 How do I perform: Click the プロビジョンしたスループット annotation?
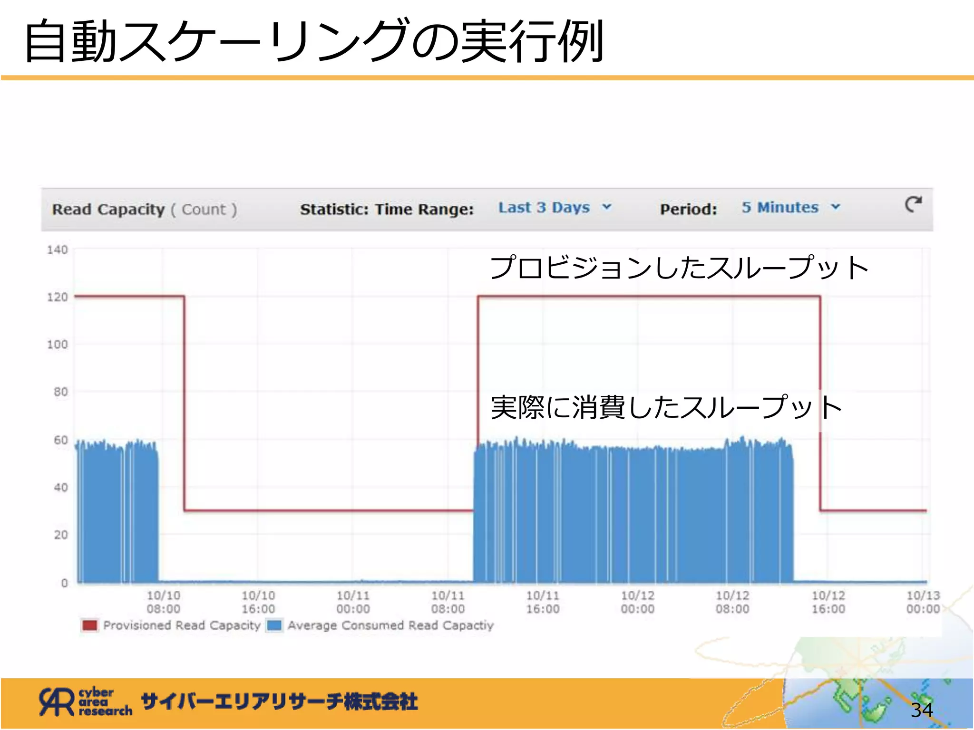pyautogui.click(x=680, y=267)
